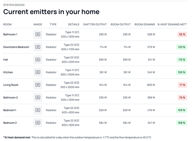Click the ROOM DEMAND column header
Screen dimensions: 192x141
click(x=145, y=25)
